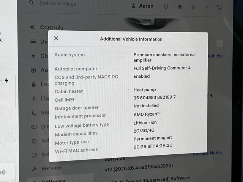Screen dimensions: 243x182
Task: Select the Additional Vehicle Information title
Action: coord(131,39)
